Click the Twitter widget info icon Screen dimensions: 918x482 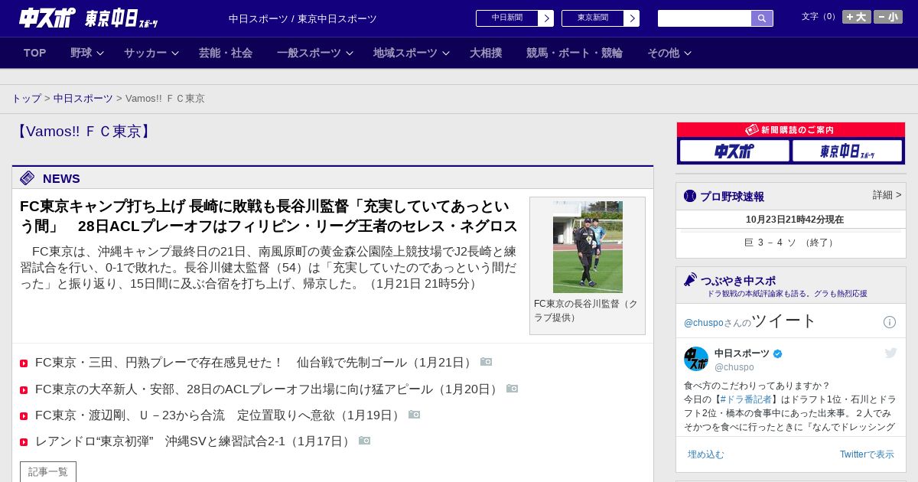click(x=890, y=322)
